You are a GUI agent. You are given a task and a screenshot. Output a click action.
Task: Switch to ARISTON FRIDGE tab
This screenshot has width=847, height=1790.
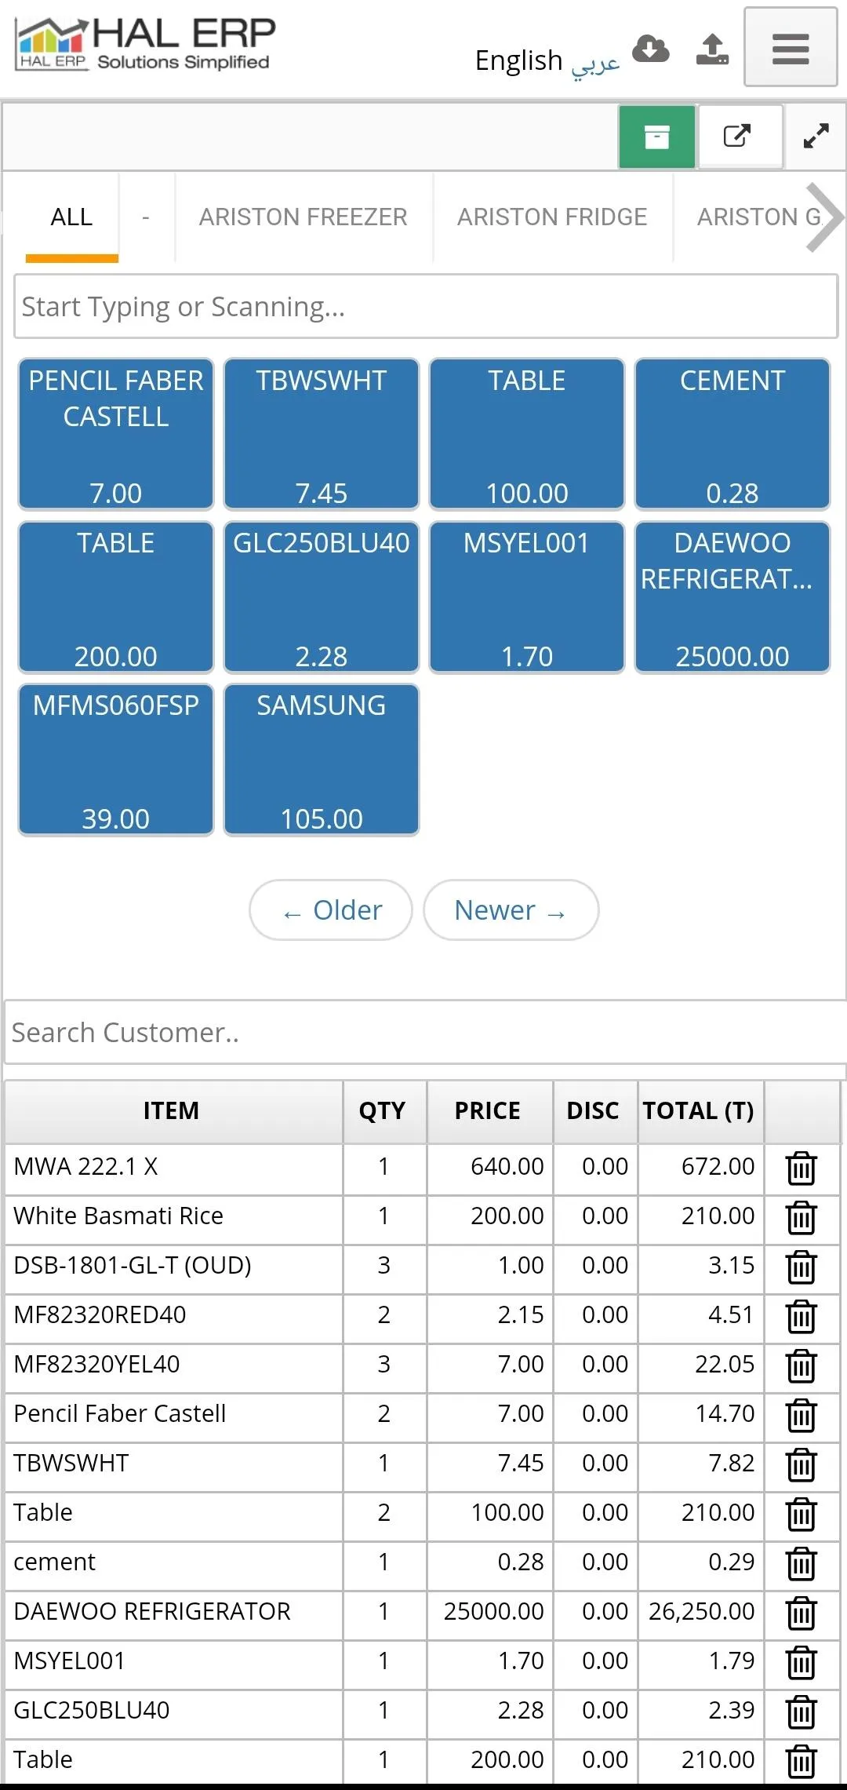point(552,217)
